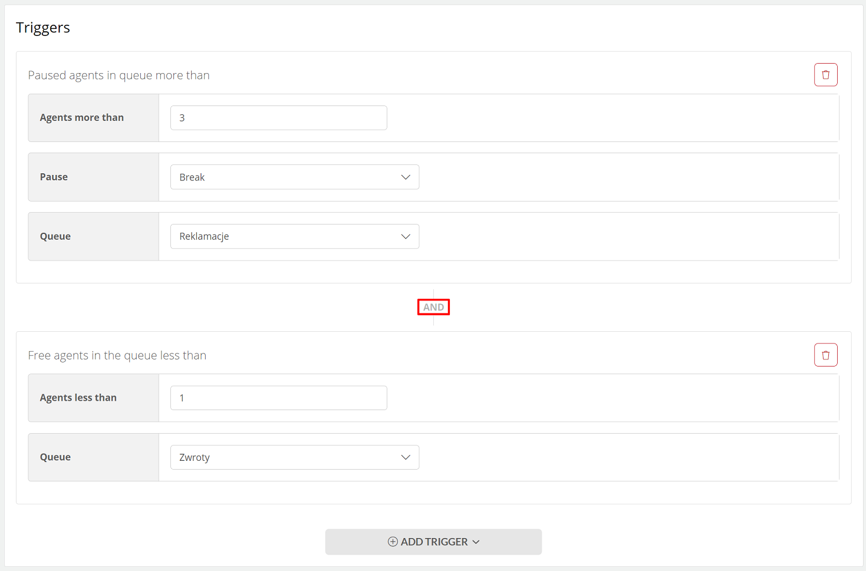Click the 'Pause' label
Image resolution: width=866 pixels, height=571 pixels.
54,177
